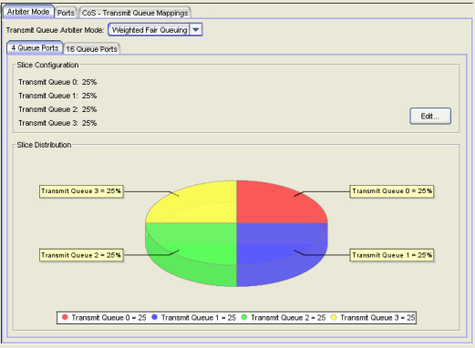The image size is (475, 348).
Task: Click the pie label Transmit Queue 2 = 25%
Action: (81, 255)
